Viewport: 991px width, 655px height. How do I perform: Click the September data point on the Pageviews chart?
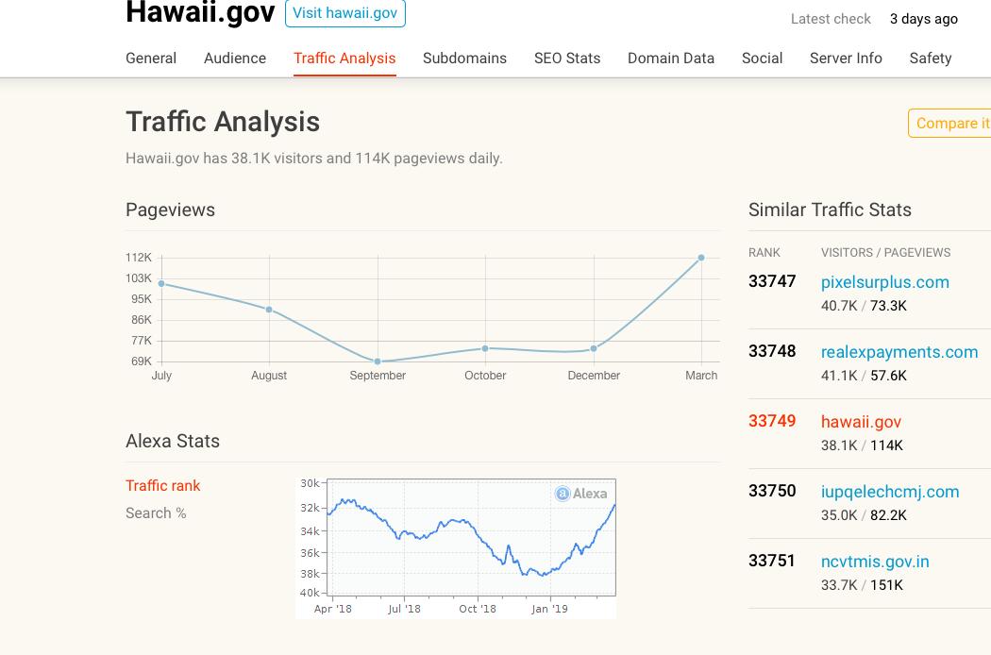click(378, 361)
